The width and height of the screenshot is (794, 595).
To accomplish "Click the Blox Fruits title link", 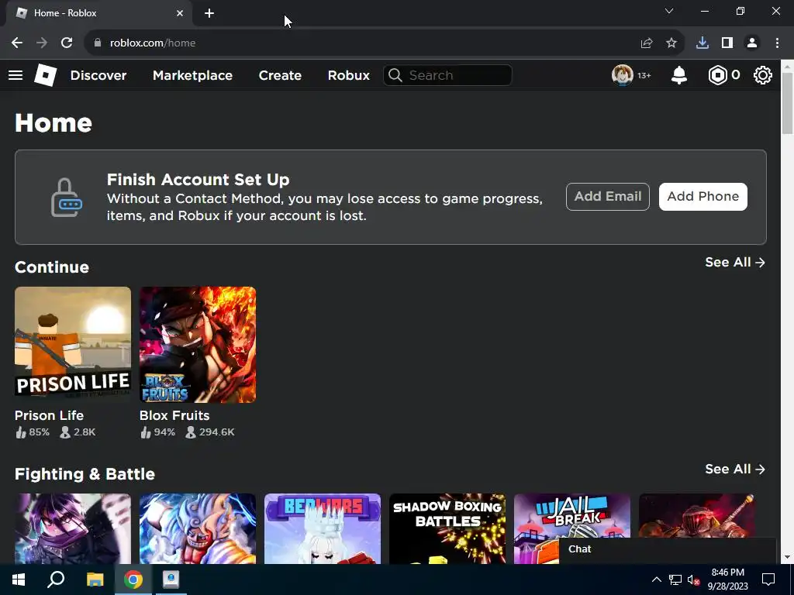I will click(x=174, y=415).
